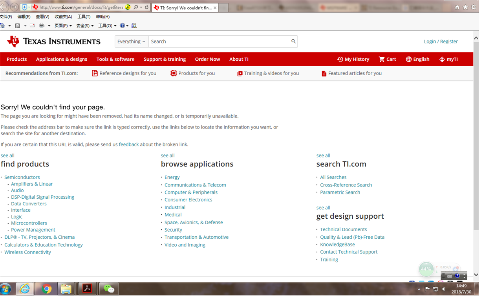Click the address bar search magnifier
This screenshot has height=301, width=483.
pyautogui.click(x=136, y=7)
